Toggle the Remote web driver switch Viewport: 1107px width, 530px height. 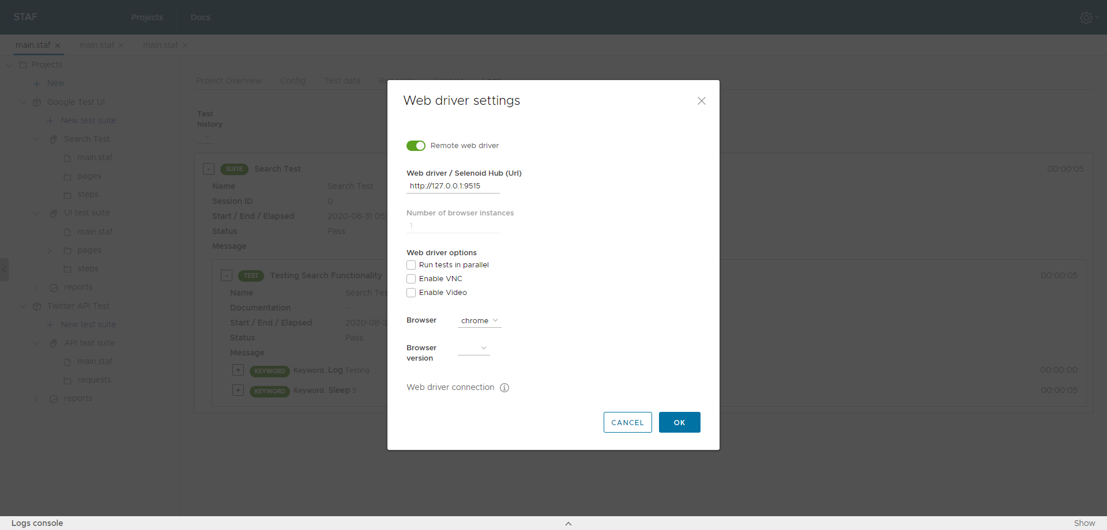point(416,146)
